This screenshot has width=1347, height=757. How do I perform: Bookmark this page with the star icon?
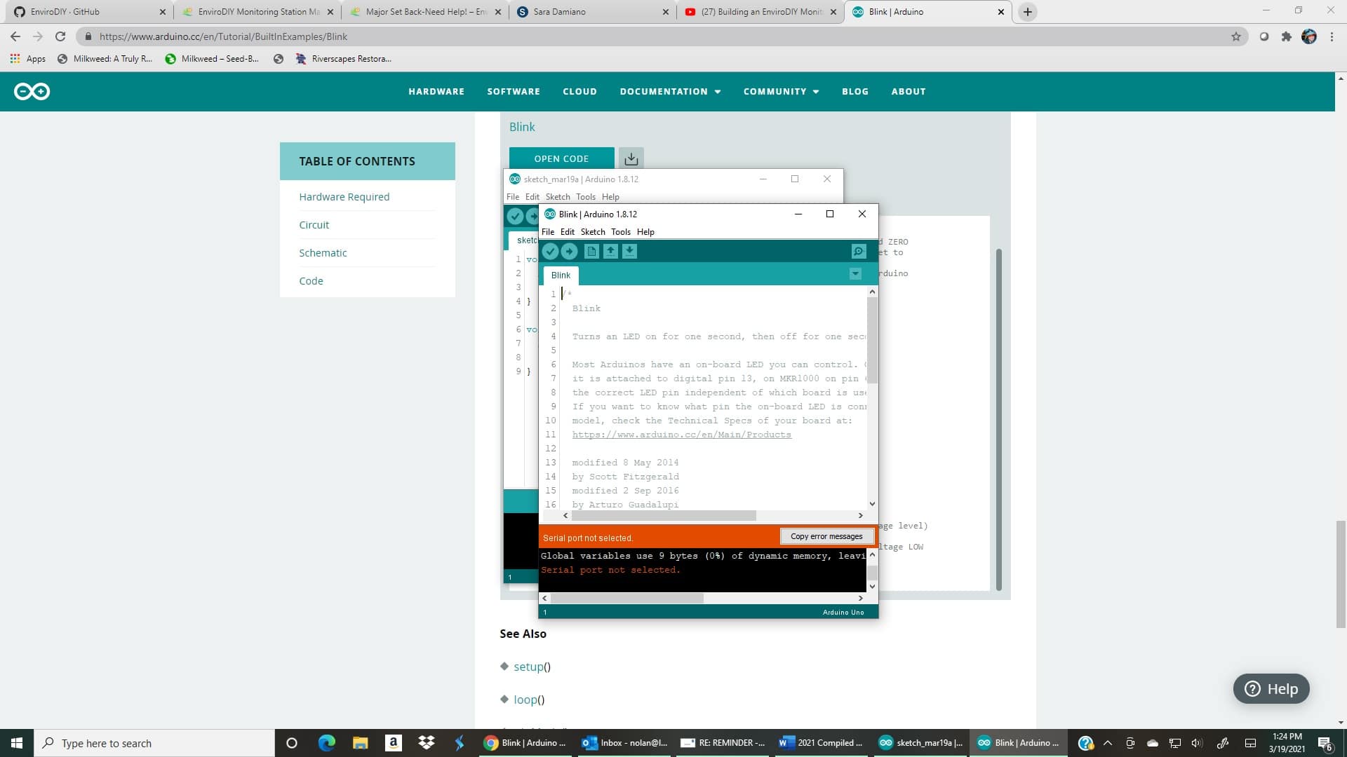tap(1235, 36)
